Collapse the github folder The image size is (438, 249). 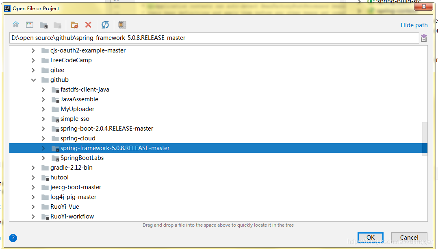pyautogui.click(x=33, y=80)
